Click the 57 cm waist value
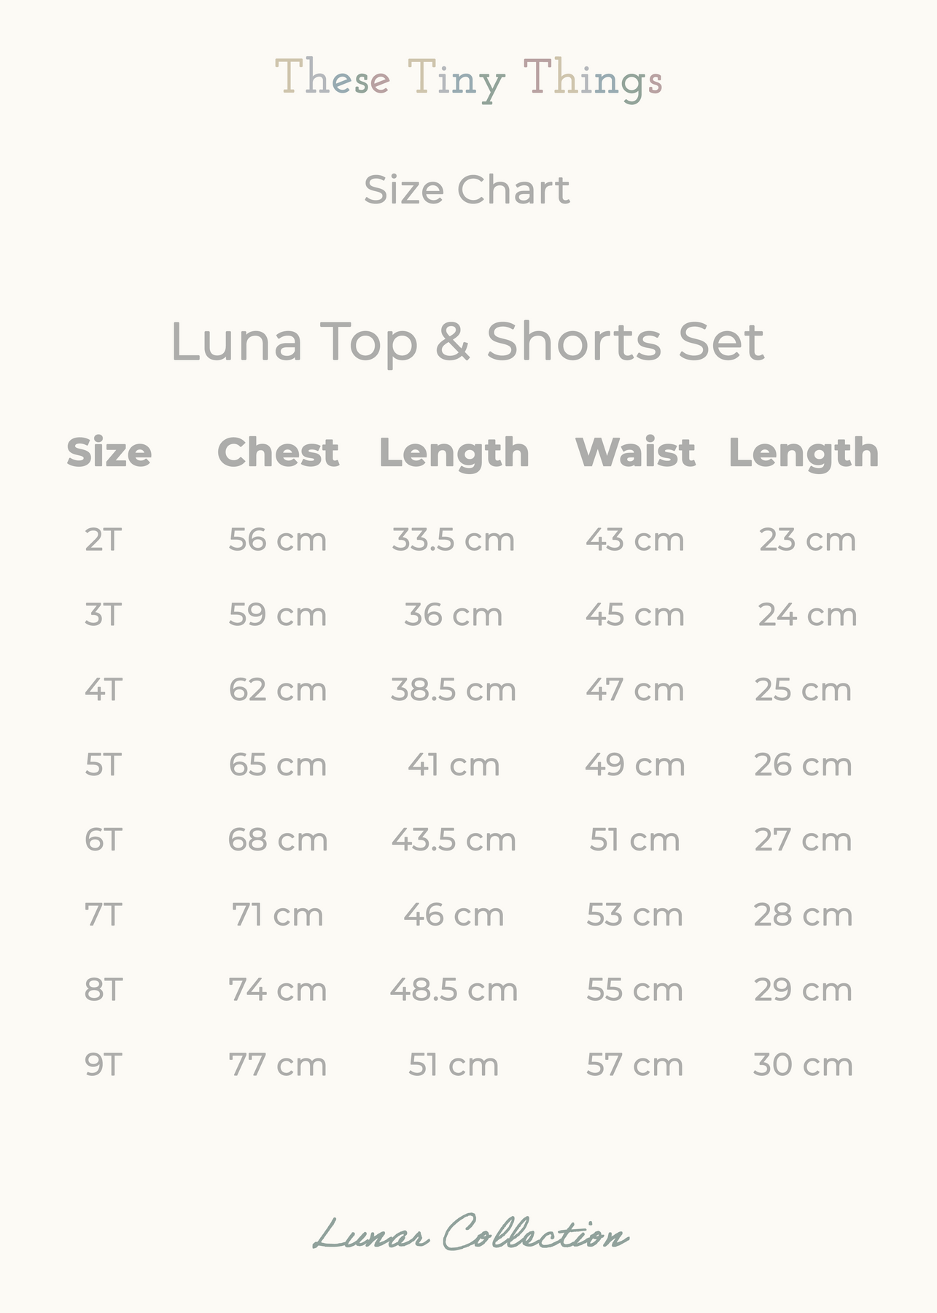The image size is (937, 1313). [635, 1065]
